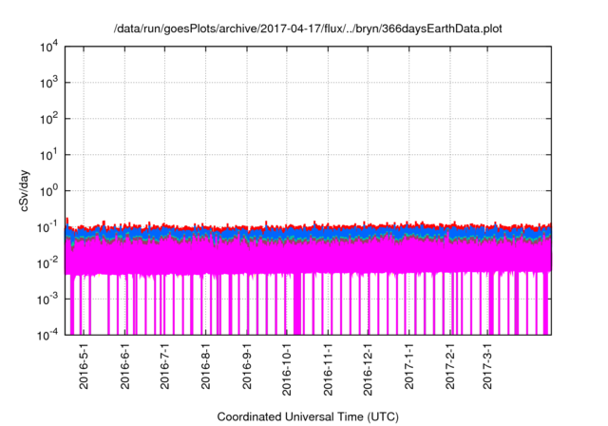Pick the 2016-10-1 date tick label
The image size is (608, 426).
click(286, 371)
